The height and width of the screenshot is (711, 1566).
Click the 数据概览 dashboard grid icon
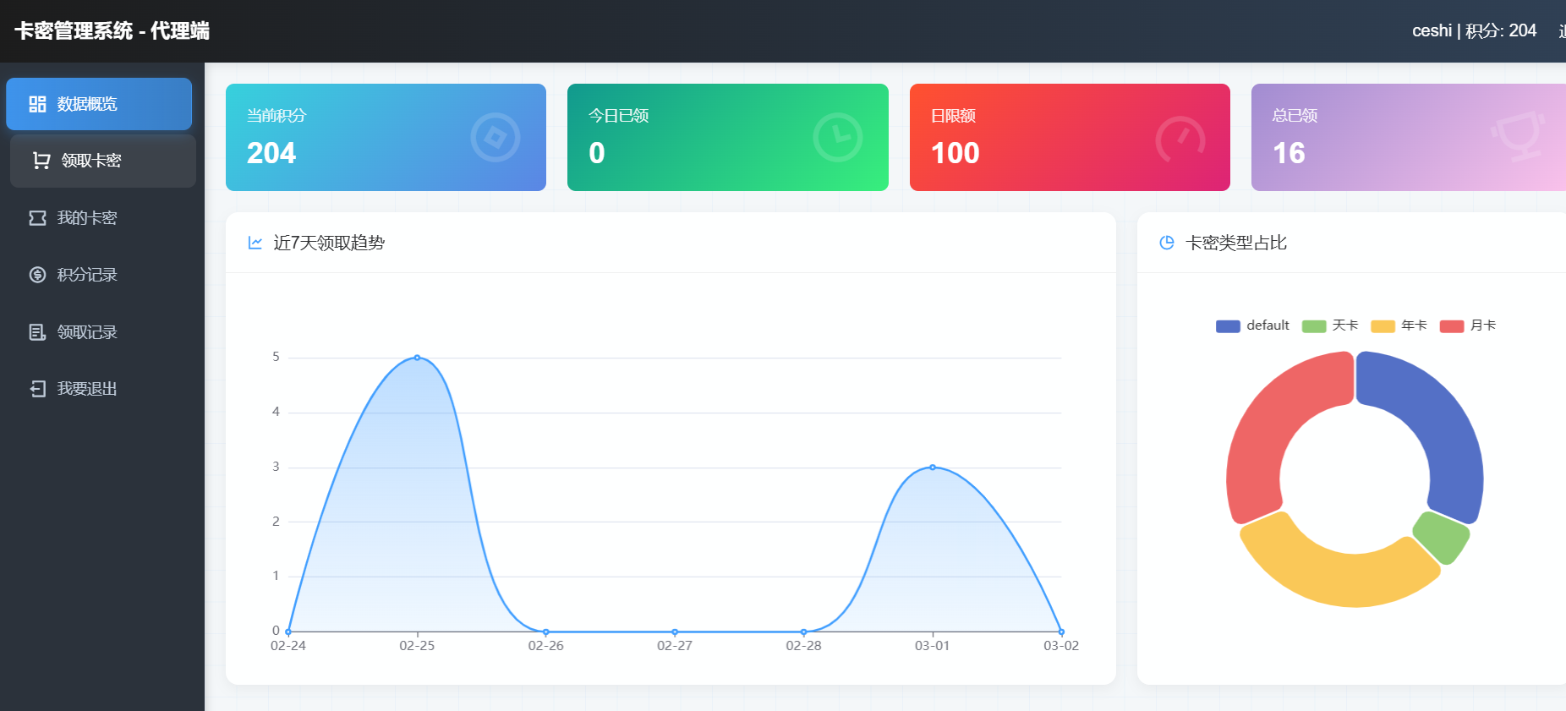(37, 104)
